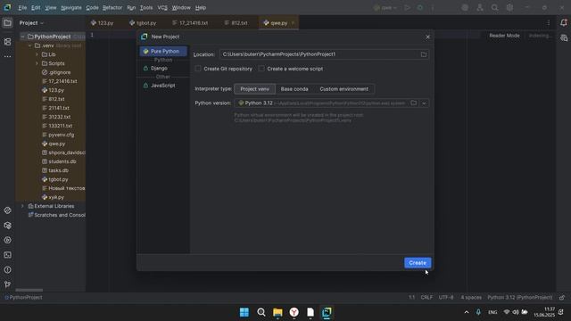Open the Project view dropdown

pos(31,23)
